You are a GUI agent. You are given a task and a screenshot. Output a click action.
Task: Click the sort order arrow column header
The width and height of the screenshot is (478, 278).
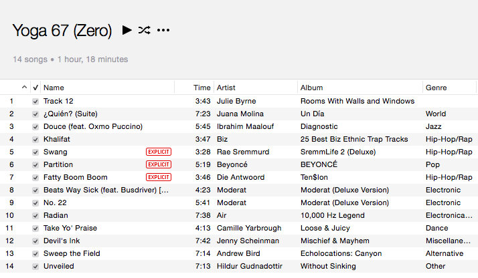(x=24, y=88)
